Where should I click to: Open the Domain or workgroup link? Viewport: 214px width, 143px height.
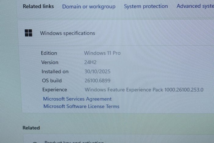89,6
